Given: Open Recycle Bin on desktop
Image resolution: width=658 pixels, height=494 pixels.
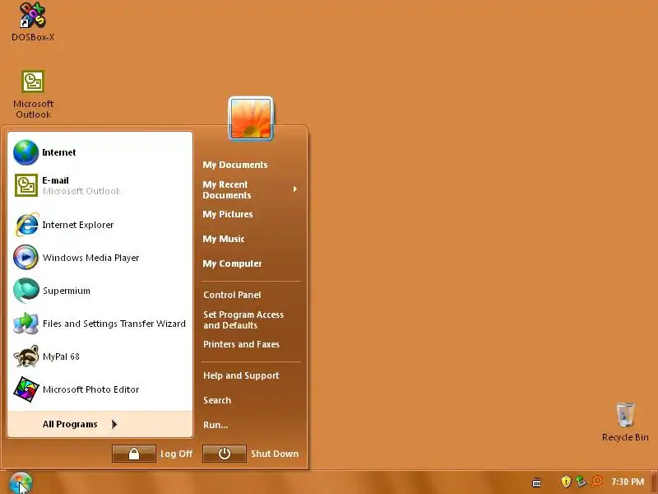Looking at the screenshot, I should [625, 422].
